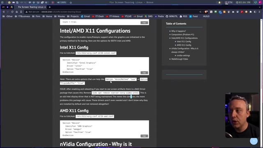Copy the Intel Graphics config code block

(144, 73)
